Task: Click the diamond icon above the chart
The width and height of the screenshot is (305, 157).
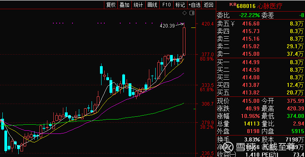Action: click(x=184, y=13)
